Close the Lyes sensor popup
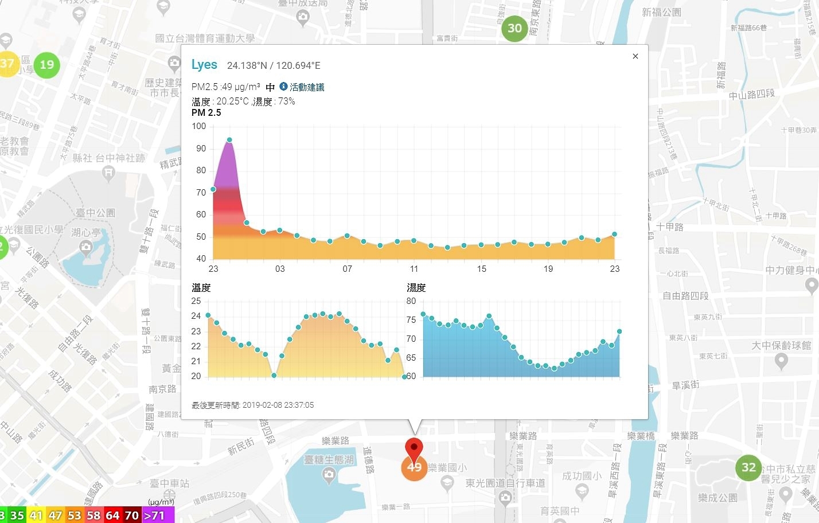Viewport: 819px width, 523px height. pos(635,56)
